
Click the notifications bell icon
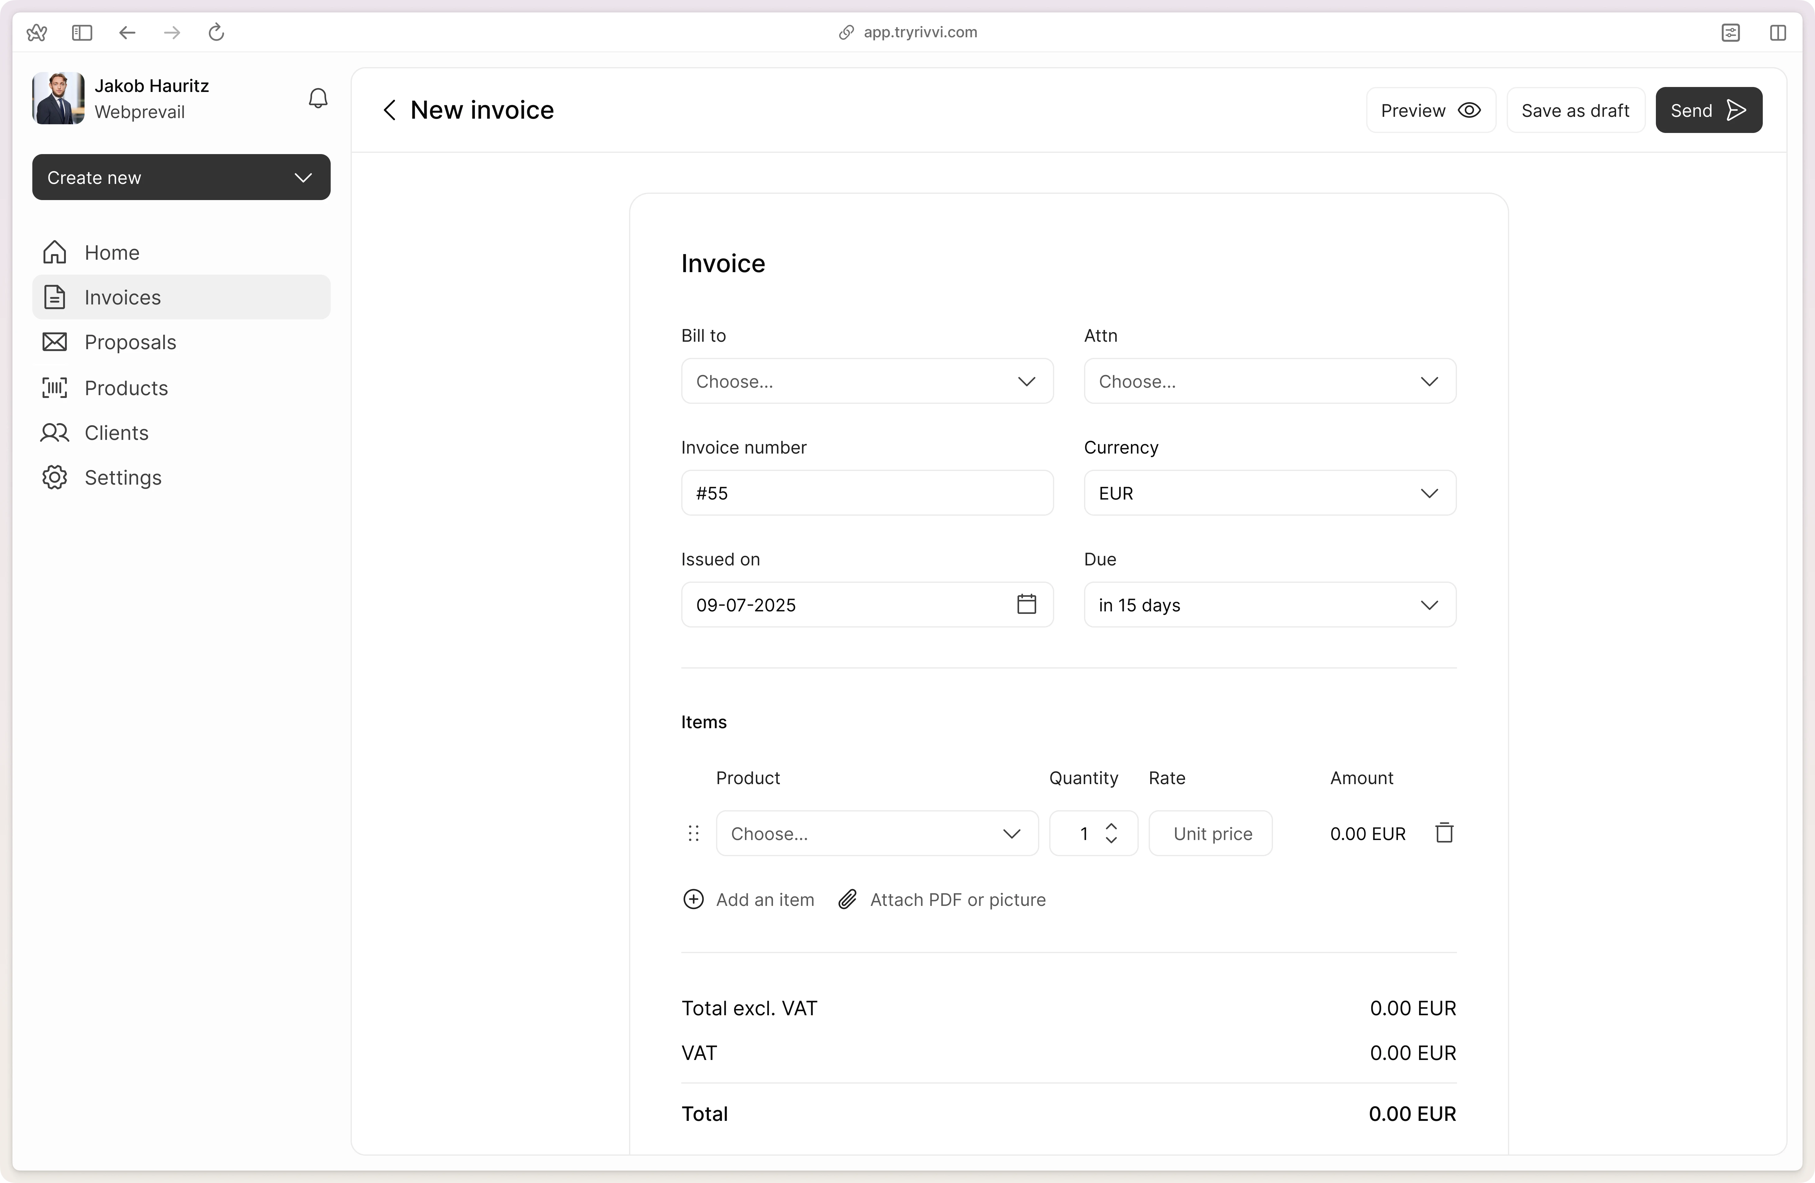(x=318, y=98)
